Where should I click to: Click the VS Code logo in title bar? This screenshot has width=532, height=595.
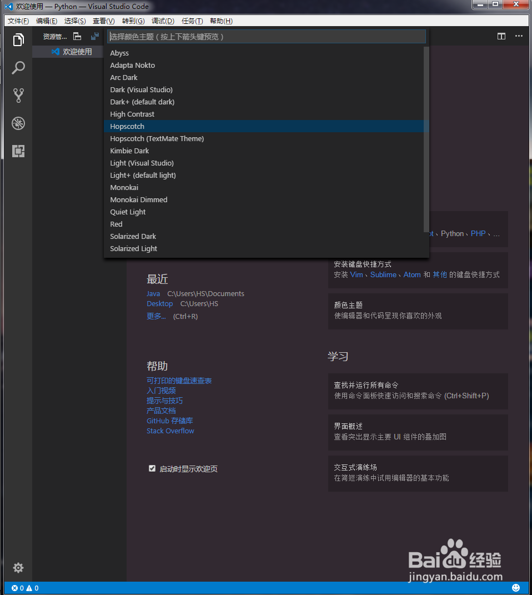coord(9,7)
